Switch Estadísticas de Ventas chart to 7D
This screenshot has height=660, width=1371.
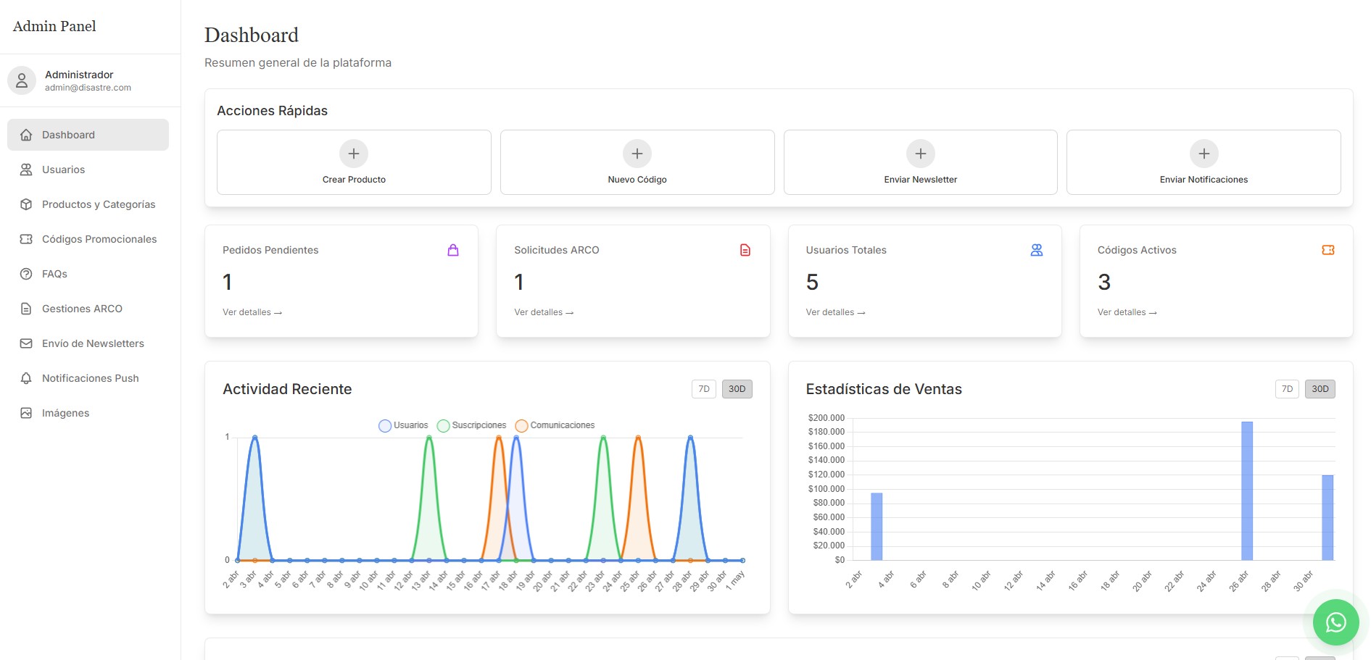(x=1287, y=389)
